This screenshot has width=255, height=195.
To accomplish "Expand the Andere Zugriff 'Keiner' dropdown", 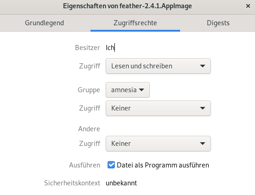I will click(x=158, y=144).
